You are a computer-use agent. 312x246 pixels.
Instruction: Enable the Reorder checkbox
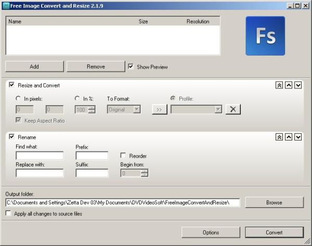123,156
